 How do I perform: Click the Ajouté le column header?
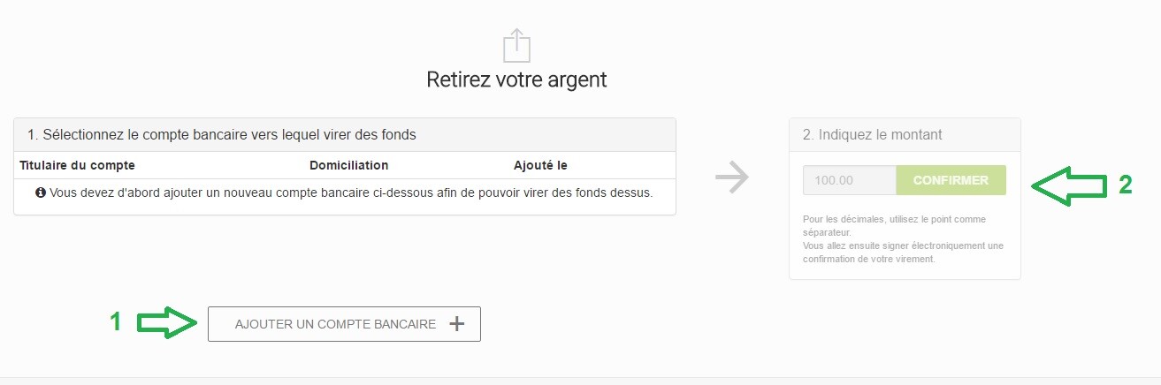tap(540, 165)
